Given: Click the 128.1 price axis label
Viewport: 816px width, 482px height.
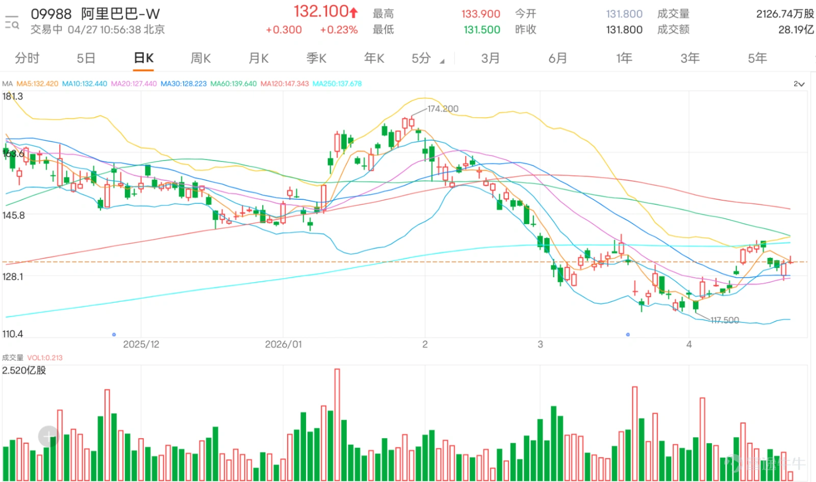Looking at the screenshot, I should tap(13, 276).
